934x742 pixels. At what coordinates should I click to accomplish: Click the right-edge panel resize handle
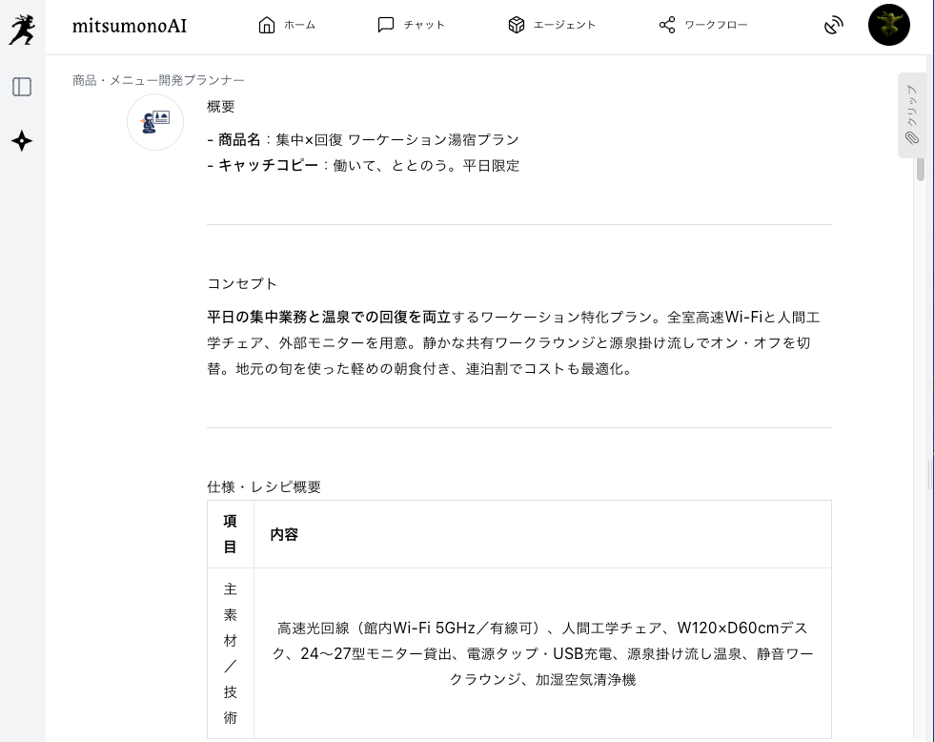929,474
